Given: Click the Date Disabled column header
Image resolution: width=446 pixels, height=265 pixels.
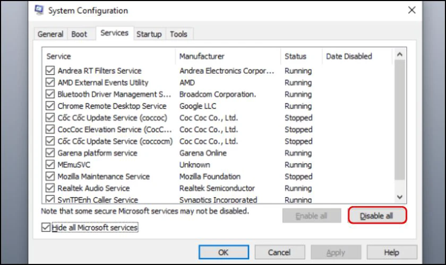Looking at the screenshot, I should point(357,56).
